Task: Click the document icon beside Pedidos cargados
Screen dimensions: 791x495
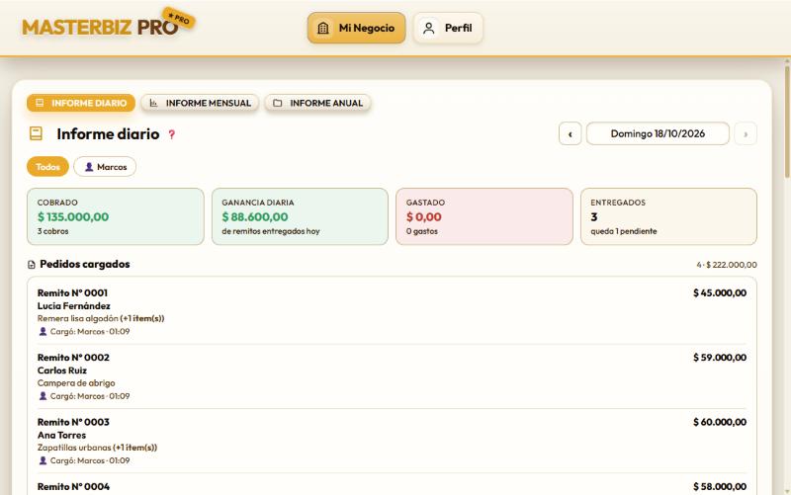Action: tap(32, 265)
